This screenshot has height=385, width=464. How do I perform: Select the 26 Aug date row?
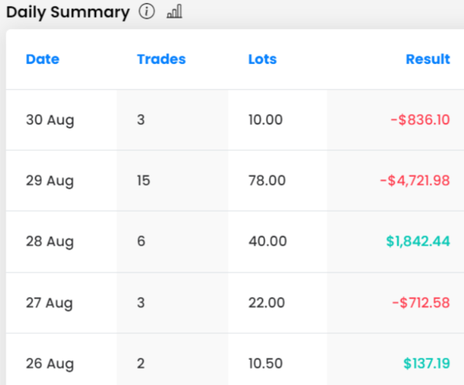pos(50,364)
